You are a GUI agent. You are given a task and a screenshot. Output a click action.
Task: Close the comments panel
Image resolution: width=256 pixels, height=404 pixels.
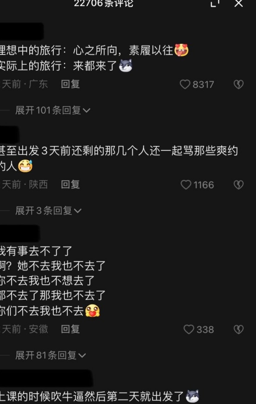tap(239, 3)
